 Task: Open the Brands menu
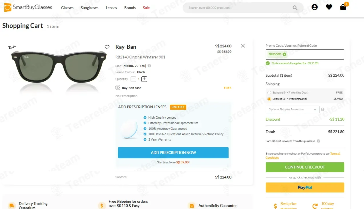pyautogui.click(x=130, y=8)
